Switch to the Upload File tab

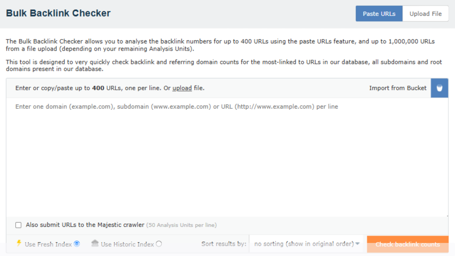(425, 14)
